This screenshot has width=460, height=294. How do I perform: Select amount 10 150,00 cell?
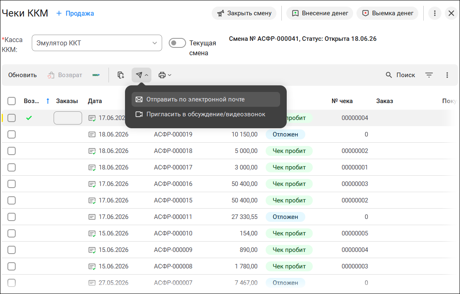pos(244,134)
